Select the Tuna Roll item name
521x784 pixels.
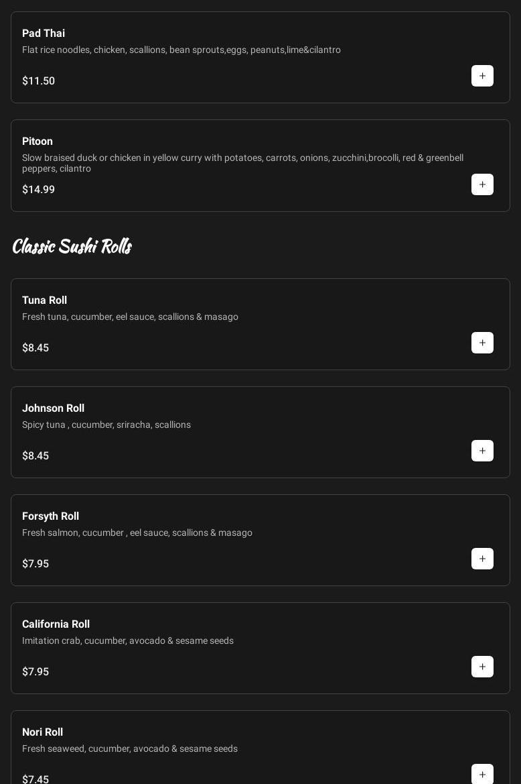(x=44, y=300)
